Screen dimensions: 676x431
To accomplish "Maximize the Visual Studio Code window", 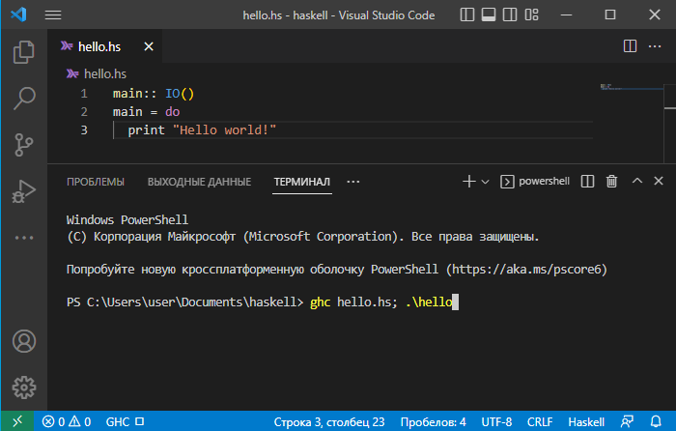I will pos(610,14).
